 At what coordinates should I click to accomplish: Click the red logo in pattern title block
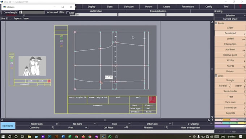click(152, 100)
